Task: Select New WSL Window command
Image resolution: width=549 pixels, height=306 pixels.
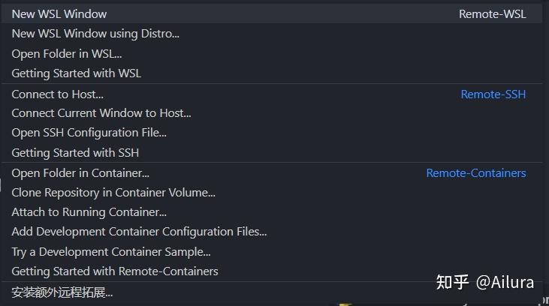Action: click(x=59, y=13)
